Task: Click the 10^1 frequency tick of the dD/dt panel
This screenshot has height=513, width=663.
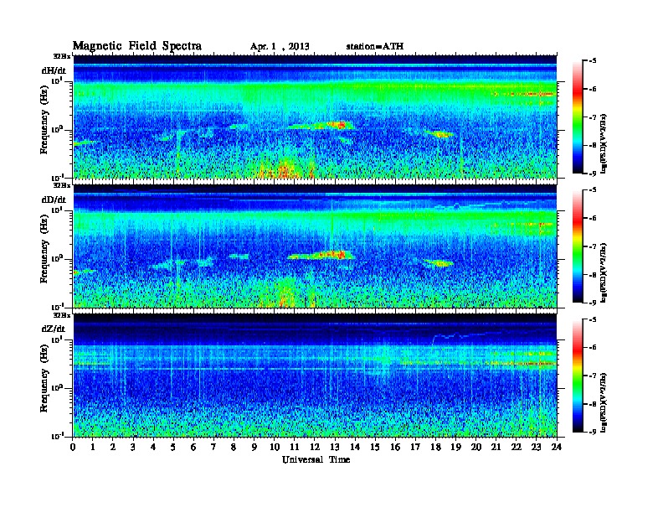Action: 57,210
